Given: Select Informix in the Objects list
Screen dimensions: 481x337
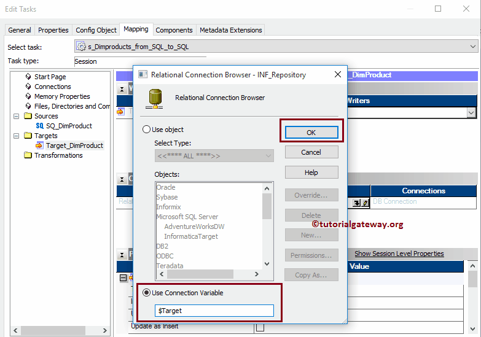Looking at the screenshot, I should (169, 207).
